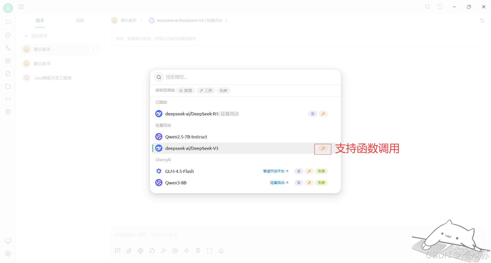Select the second 默认助手 assistant
The image size is (491, 263).
coord(60,64)
